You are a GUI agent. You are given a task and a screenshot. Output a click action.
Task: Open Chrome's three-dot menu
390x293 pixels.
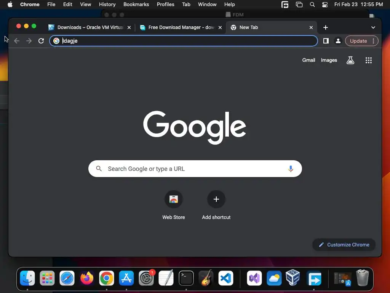click(x=373, y=41)
